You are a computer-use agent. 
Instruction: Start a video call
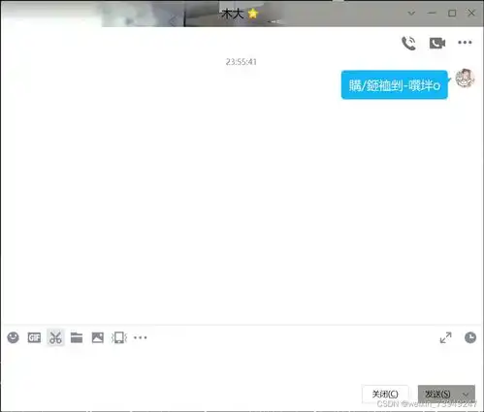point(437,43)
